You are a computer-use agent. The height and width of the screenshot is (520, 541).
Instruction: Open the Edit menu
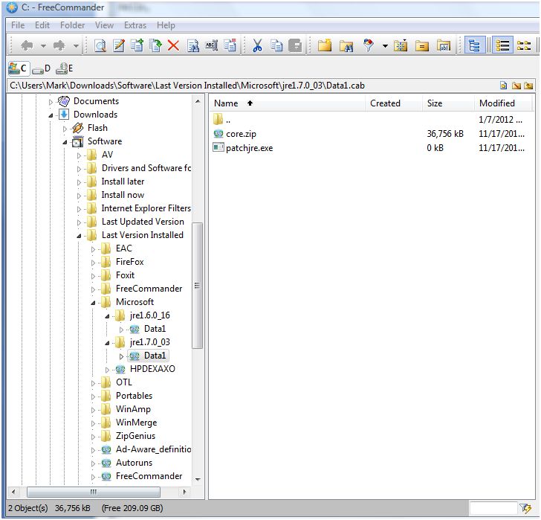tap(42, 25)
